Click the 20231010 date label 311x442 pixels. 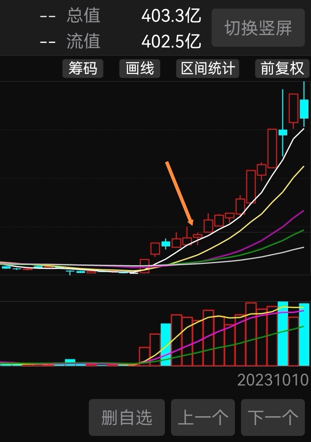click(273, 380)
